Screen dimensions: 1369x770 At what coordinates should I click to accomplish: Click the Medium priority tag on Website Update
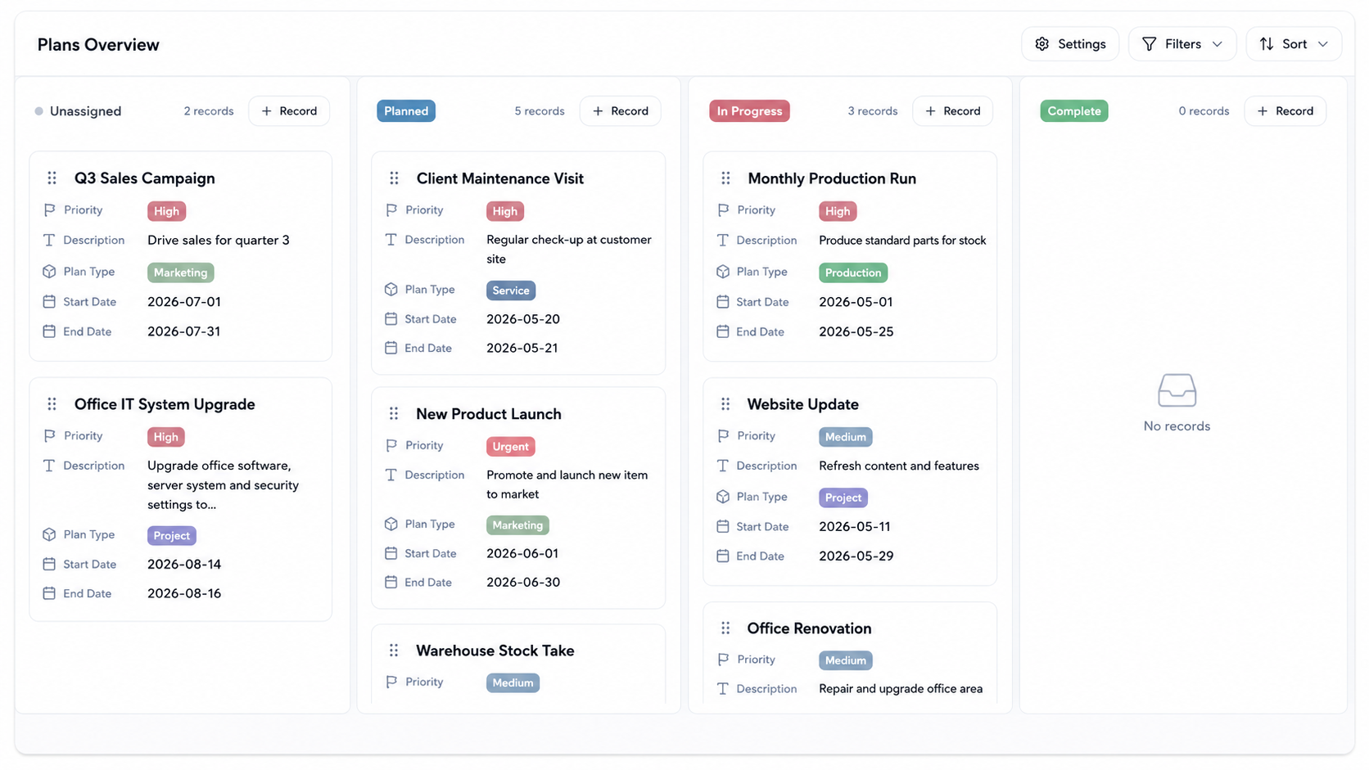point(846,437)
